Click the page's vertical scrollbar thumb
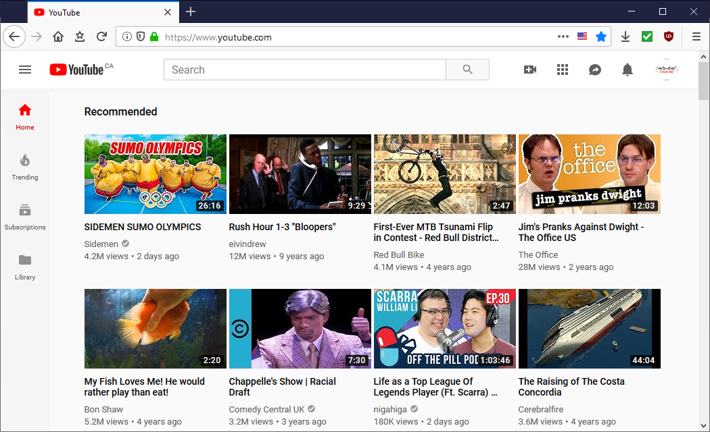The width and height of the screenshot is (710, 432). (x=703, y=82)
